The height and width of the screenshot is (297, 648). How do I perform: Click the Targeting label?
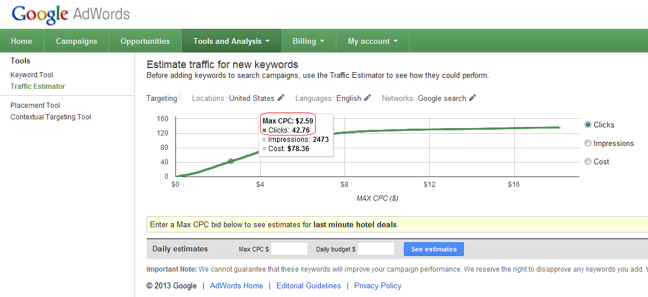coord(162,98)
